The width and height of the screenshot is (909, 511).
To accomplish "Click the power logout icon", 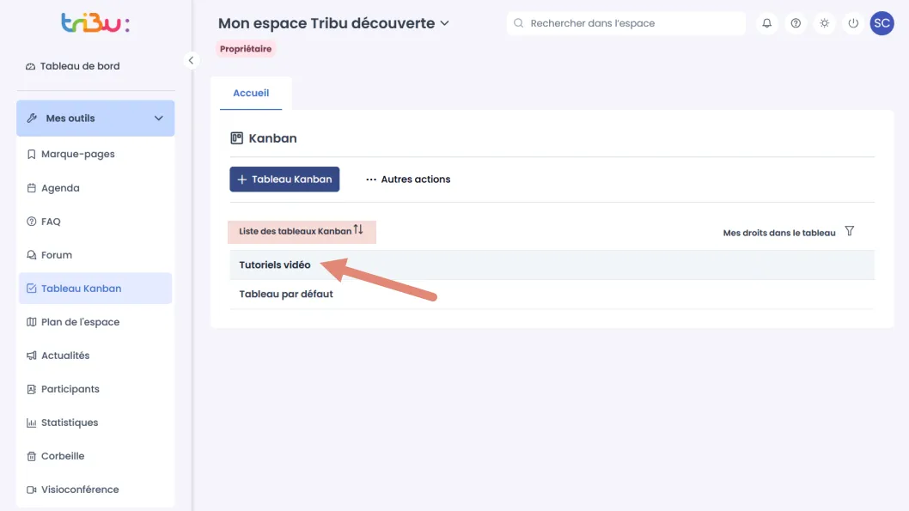I will click(x=853, y=23).
